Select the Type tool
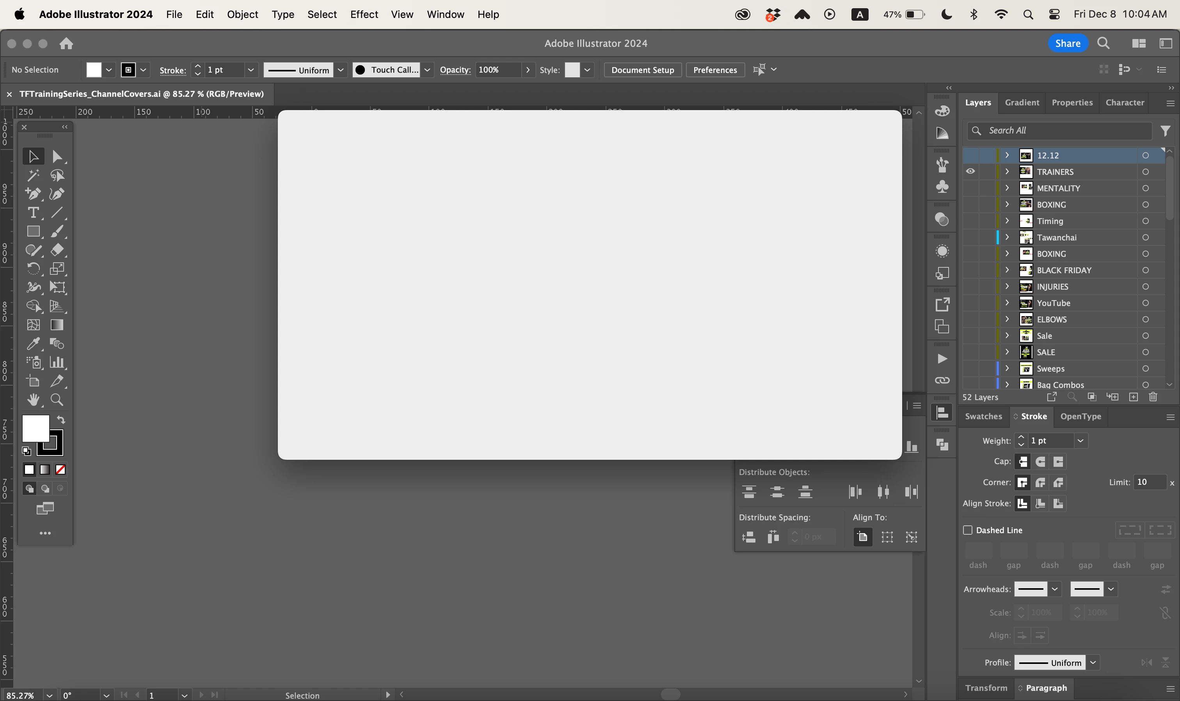Image resolution: width=1180 pixels, height=701 pixels. tap(33, 213)
